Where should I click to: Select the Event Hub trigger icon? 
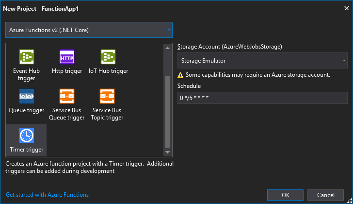[27, 57]
